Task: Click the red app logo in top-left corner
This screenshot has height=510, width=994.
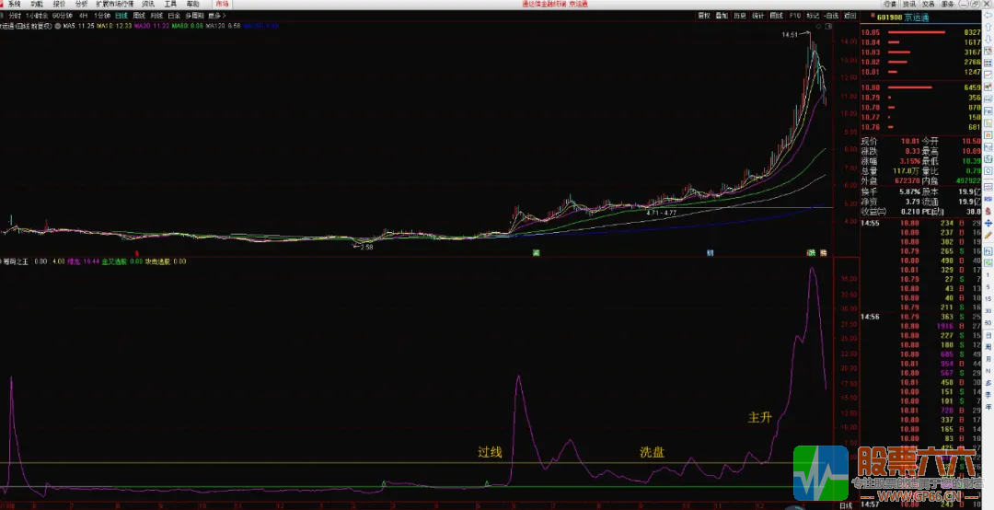Action: coord(4,4)
